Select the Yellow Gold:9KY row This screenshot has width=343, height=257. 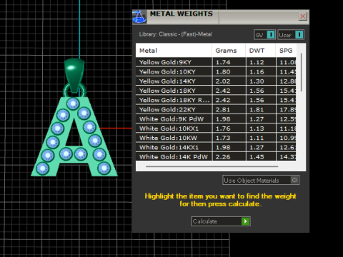pyautogui.click(x=216, y=62)
